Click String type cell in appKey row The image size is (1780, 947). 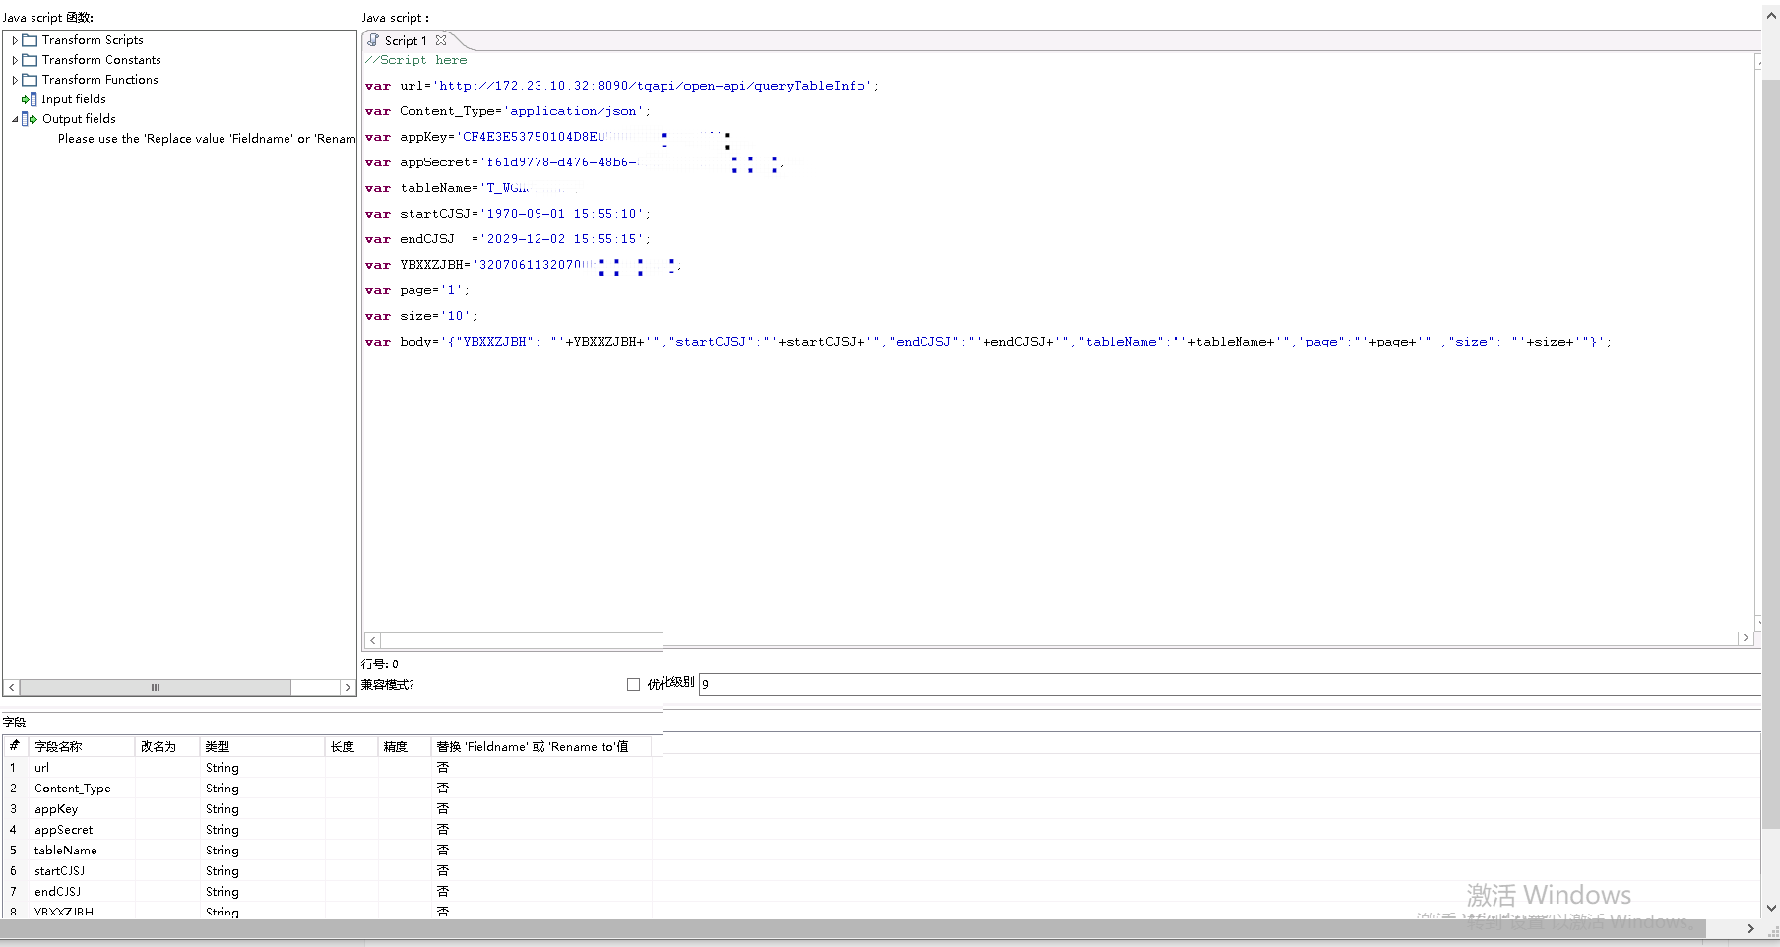262,809
